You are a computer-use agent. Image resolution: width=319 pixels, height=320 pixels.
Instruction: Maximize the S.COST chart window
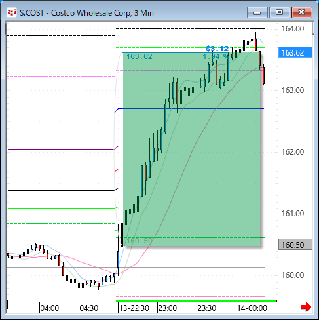[x=279, y=12]
